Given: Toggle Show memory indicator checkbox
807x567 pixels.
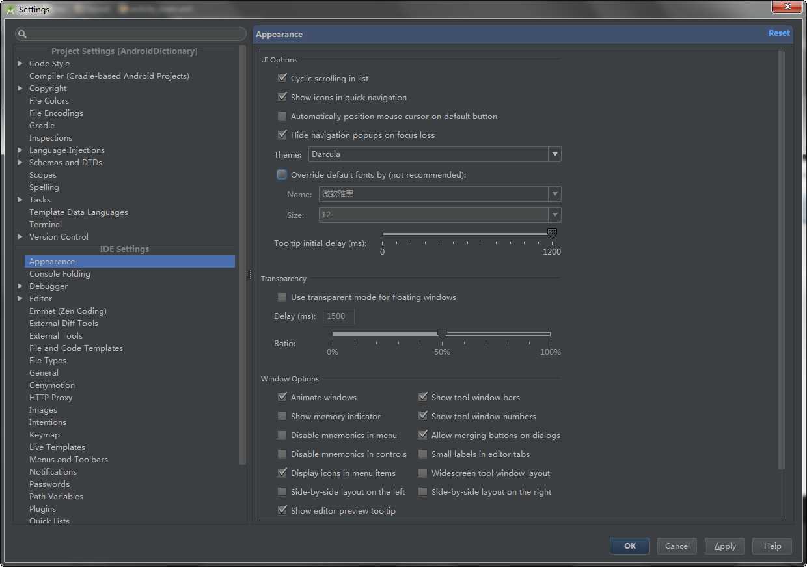Looking at the screenshot, I should [x=282, y=416].
